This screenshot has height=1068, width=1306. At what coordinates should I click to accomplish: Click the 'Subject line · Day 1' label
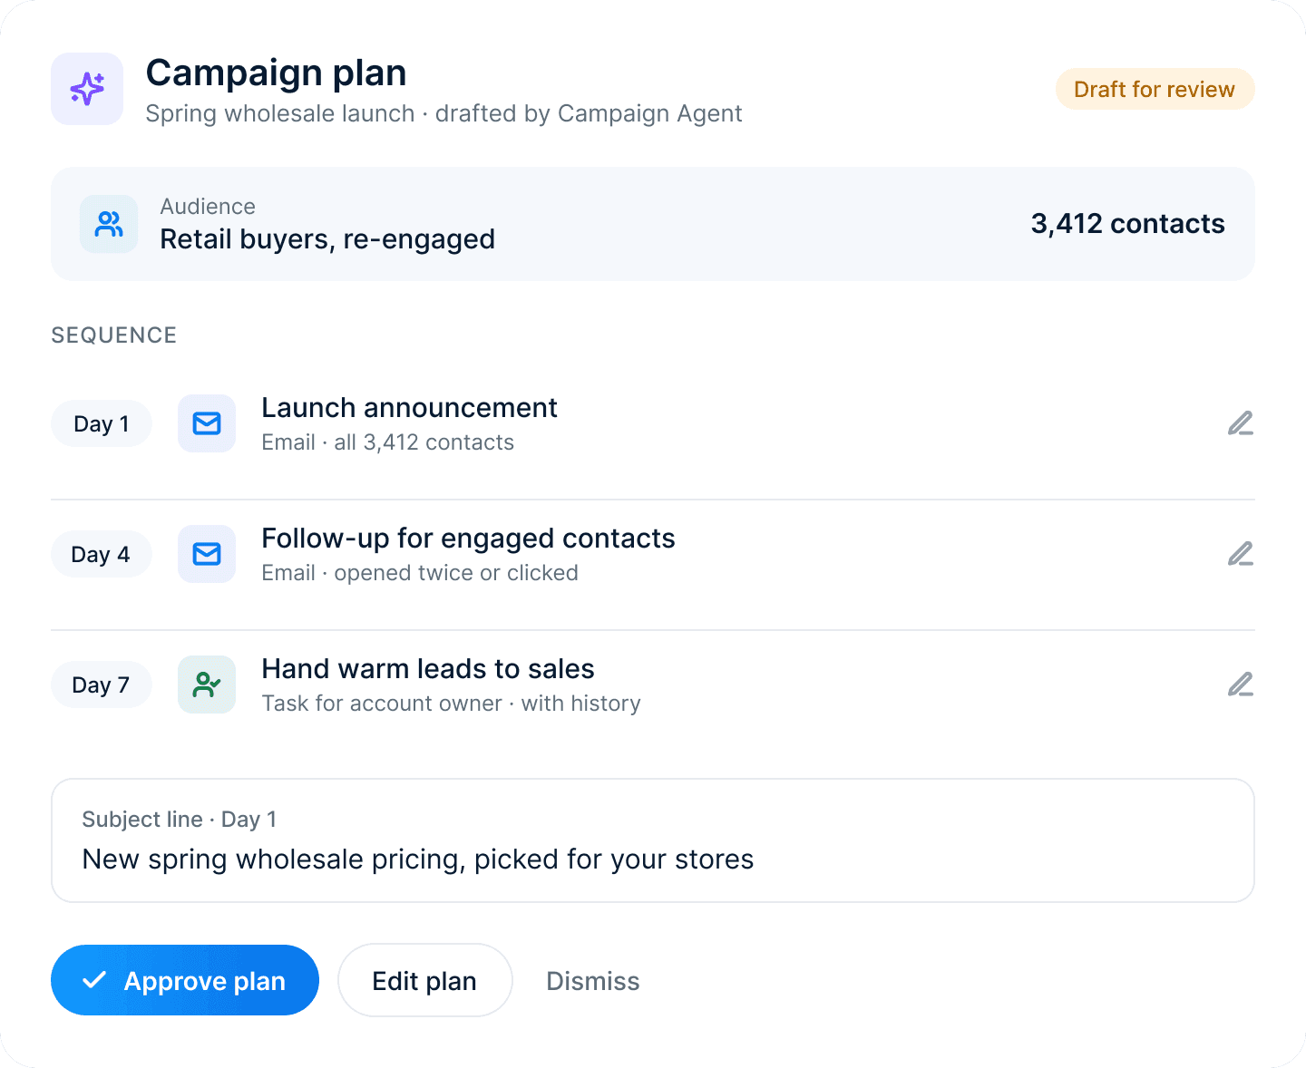(179, 820)
